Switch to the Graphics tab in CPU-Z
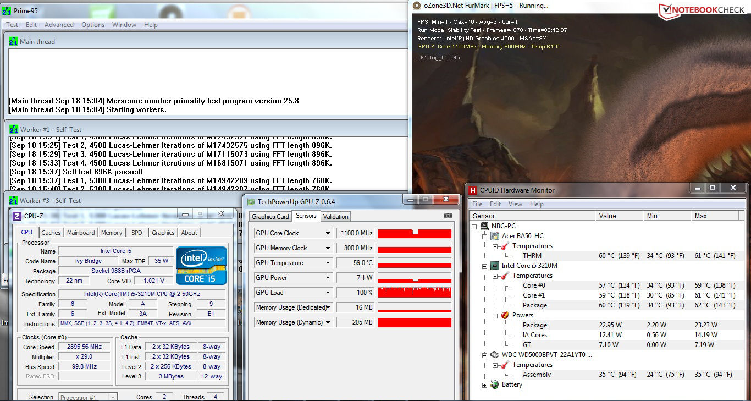Screen dimensions: 751x401 point(163,233)
